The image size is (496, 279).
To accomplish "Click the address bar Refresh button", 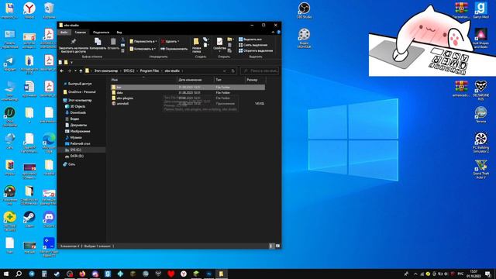I will (x=232, y=71).
